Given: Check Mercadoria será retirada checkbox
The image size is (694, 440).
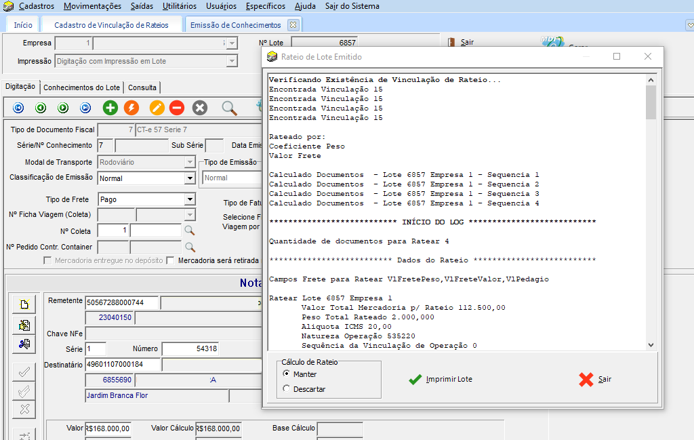Looking at the screenshot, I should (171, 260).
